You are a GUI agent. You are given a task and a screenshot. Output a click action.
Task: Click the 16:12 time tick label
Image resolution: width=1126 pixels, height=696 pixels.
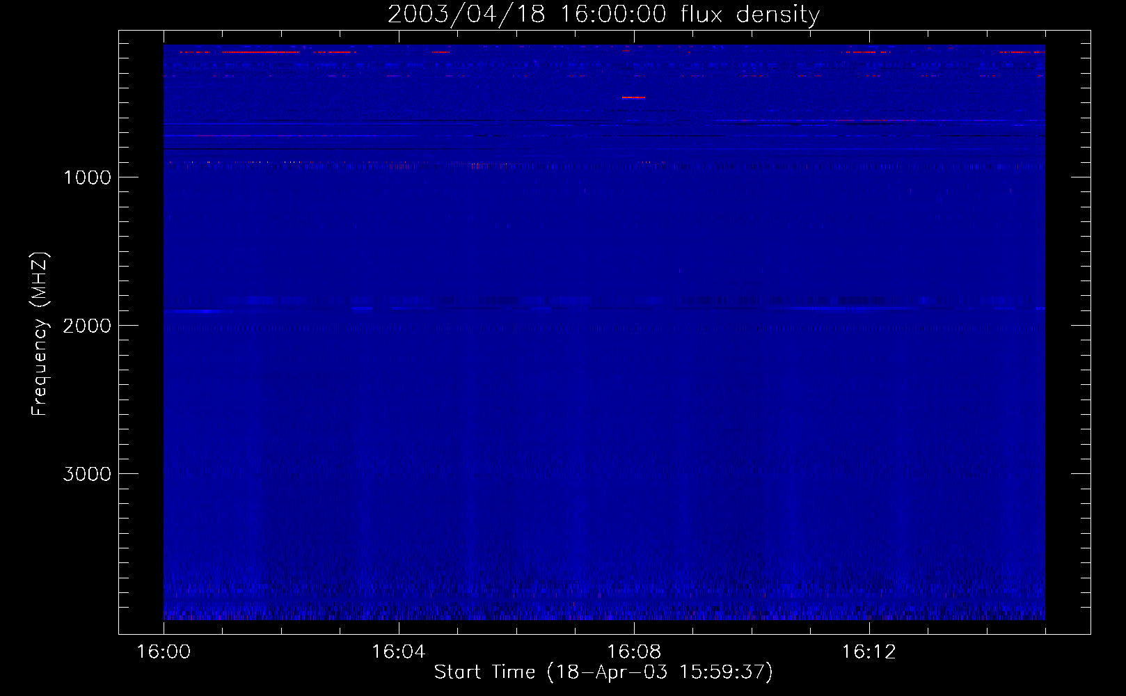869,651
